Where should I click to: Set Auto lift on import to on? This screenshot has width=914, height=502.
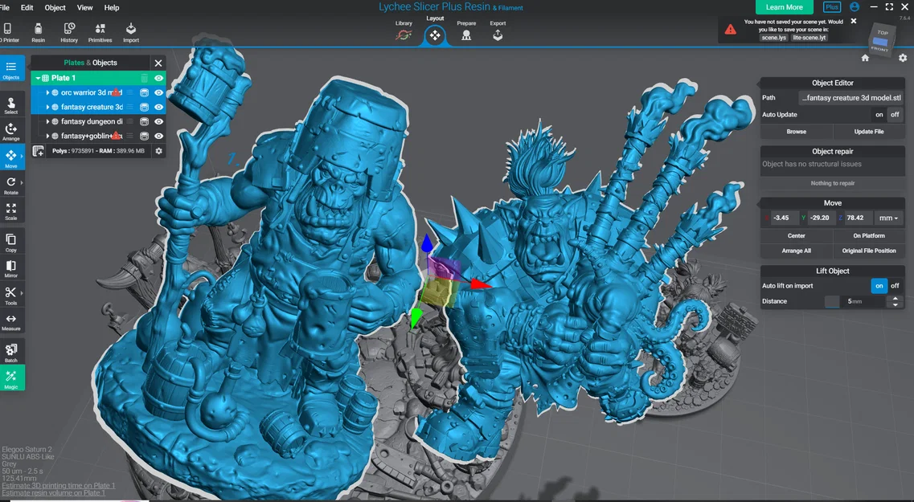pos(879,286)
